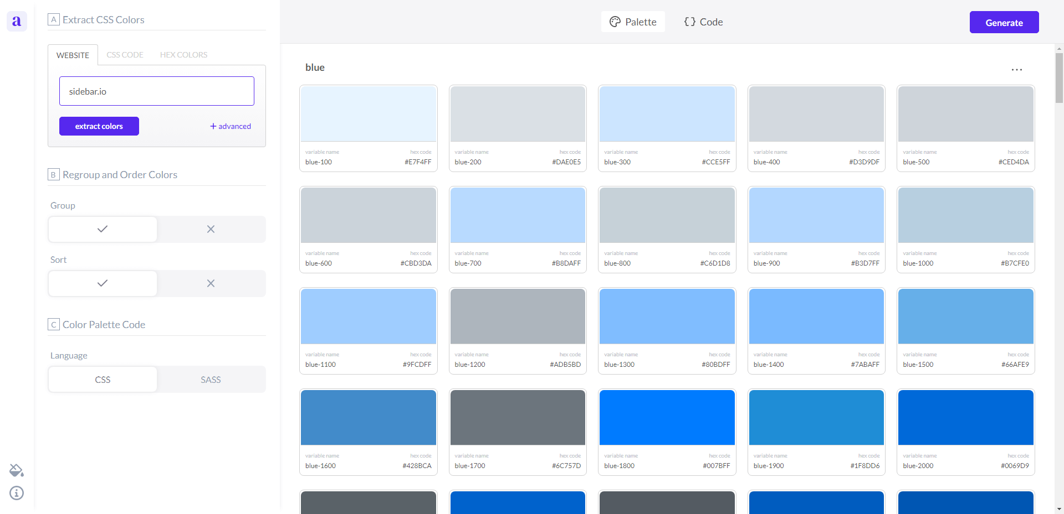Click the extract colors button
The width and height of the screenshot is (1064, 514).
click(99, 126)
